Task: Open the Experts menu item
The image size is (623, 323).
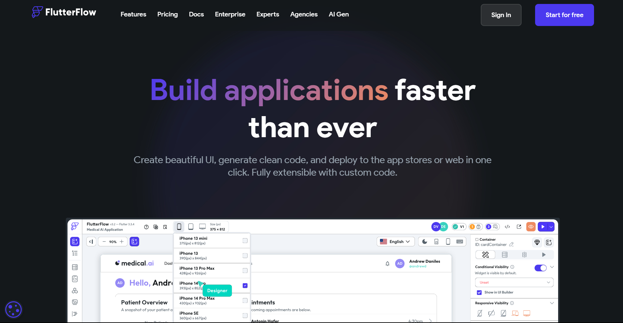Action: (x=268, y=14)
